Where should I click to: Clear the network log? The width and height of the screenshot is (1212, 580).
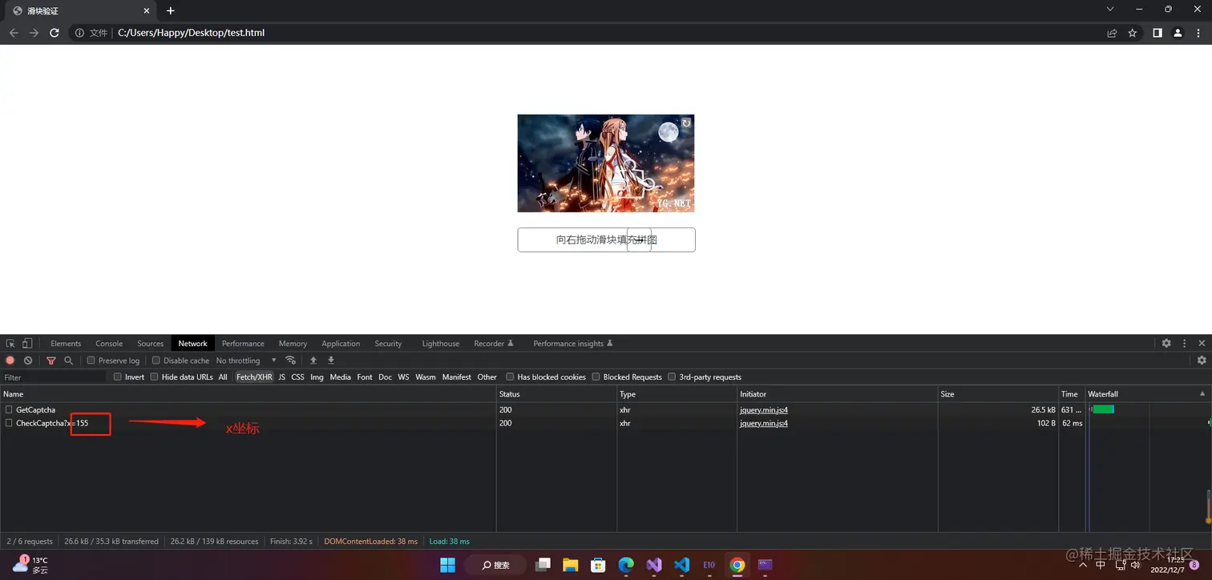[x=28, y=360]
